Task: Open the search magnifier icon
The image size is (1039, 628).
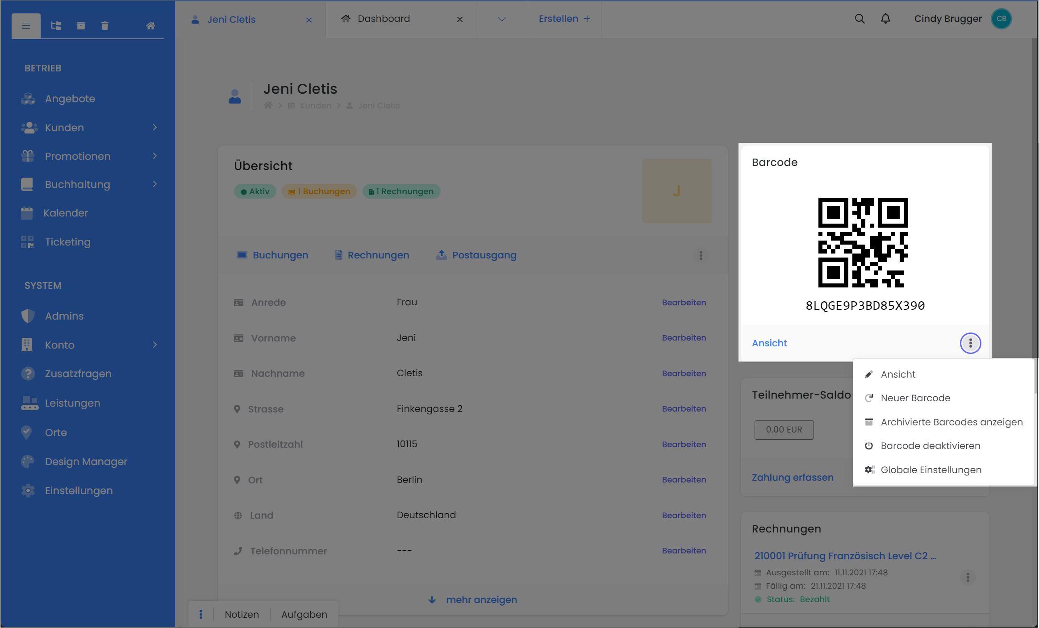Action: (x=860, y=19)
